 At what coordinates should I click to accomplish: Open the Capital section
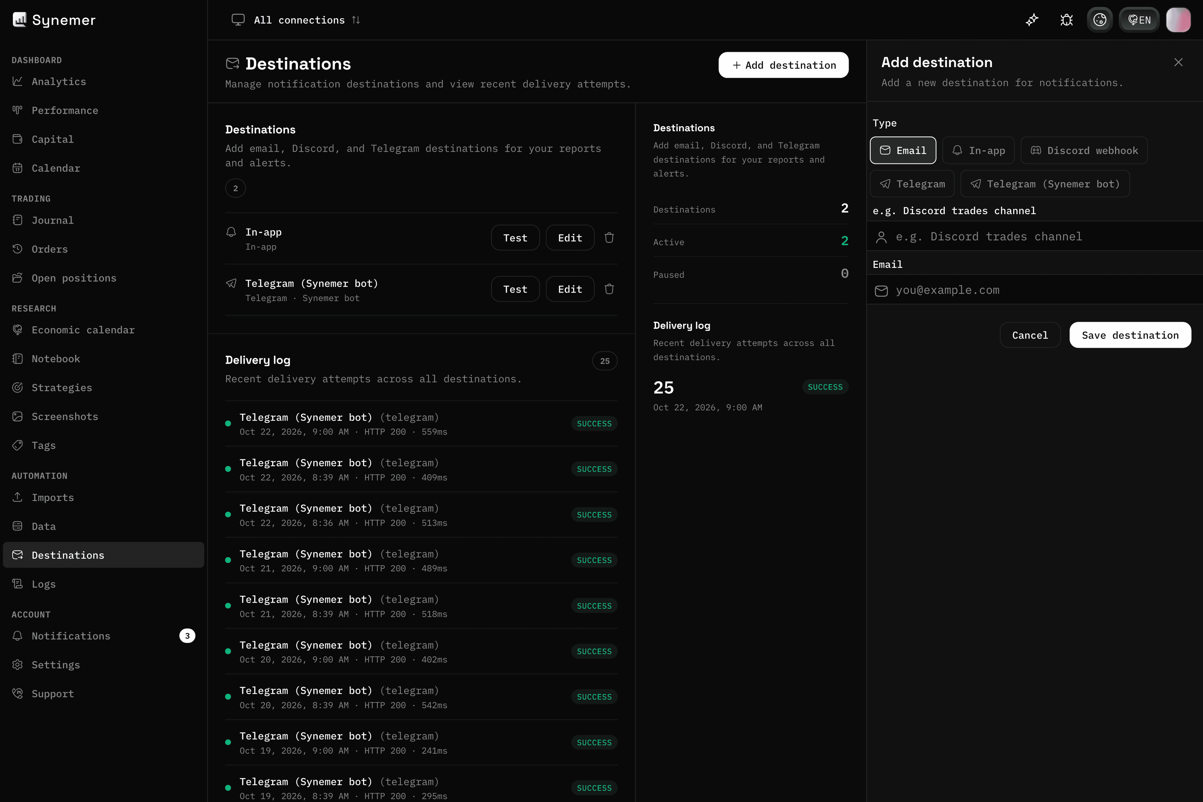pyautogui.click(x=103, y=139)
